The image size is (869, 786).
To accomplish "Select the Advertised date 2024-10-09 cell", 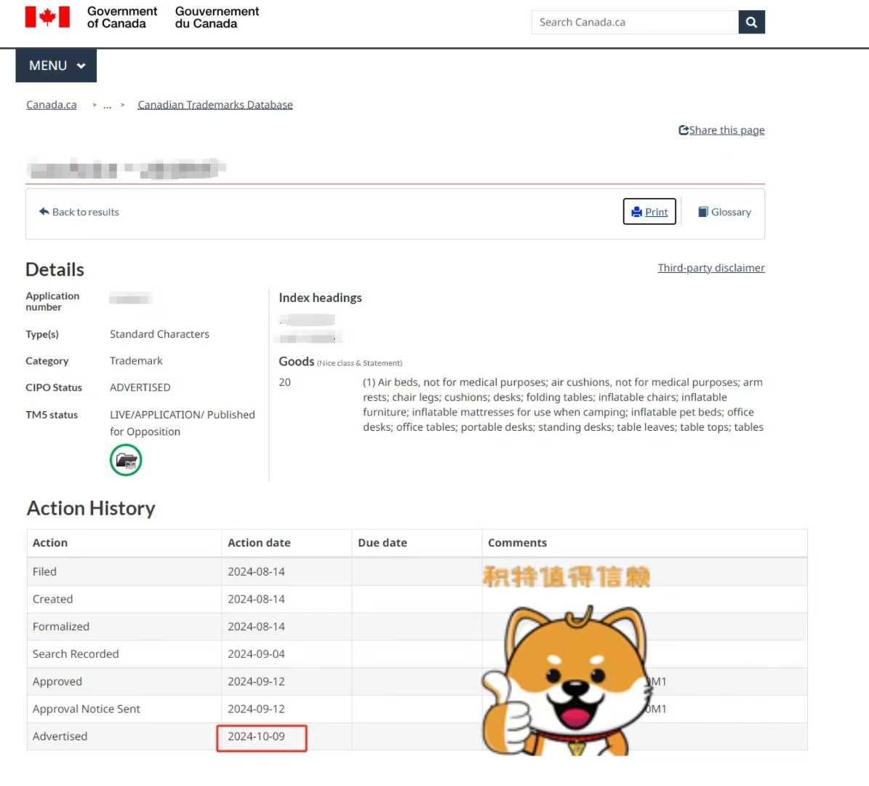I will click(257, 737).
